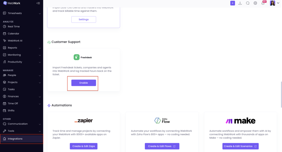Image resolution: width=282 pixels, height=152 pixels.
Task: Collapse the sidebar using the hamburger icon
Action: tap(38, 3)
